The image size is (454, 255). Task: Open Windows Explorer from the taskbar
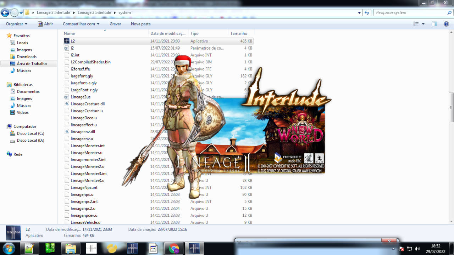70,248
